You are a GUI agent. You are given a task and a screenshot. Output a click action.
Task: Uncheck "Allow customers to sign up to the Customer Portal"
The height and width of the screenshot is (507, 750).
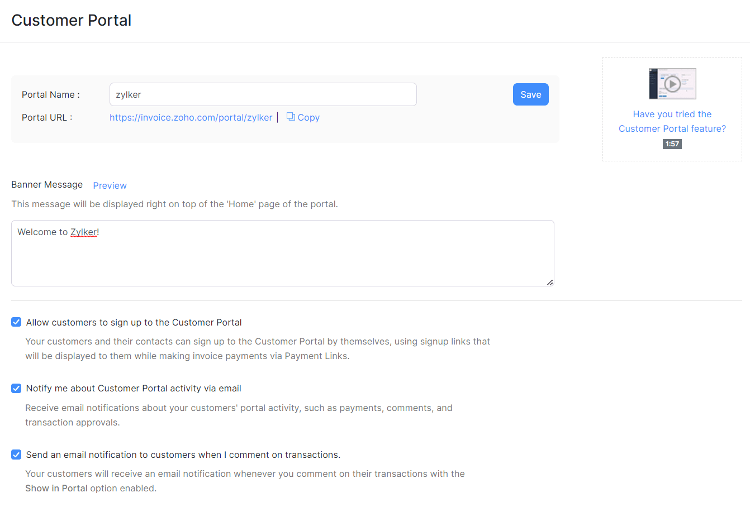(16, 322)
